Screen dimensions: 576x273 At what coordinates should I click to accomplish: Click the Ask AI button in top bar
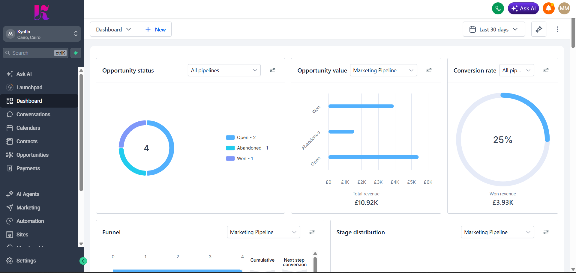(523, 8)
